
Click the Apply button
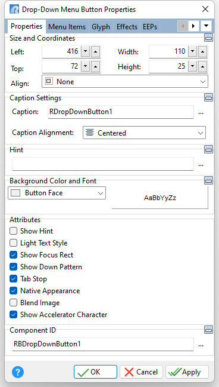click(x=187, y=372)
